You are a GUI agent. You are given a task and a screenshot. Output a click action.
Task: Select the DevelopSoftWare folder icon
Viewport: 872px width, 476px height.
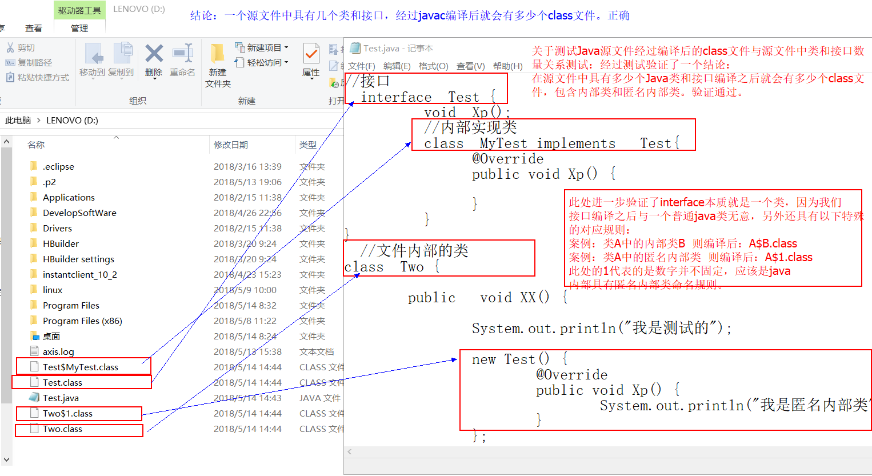click(34, 213)
